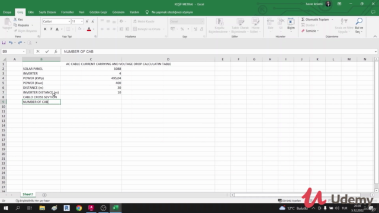Increase font size with the larger A
This screenshot has width=379, height=213.
pyautogui.click(x=87, y=21)
